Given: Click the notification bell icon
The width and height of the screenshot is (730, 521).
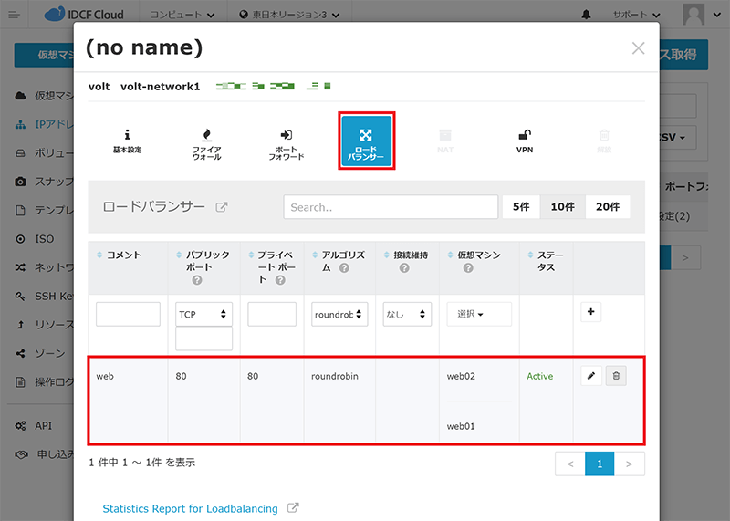Looking at the screenshot, I should point(585,16).
